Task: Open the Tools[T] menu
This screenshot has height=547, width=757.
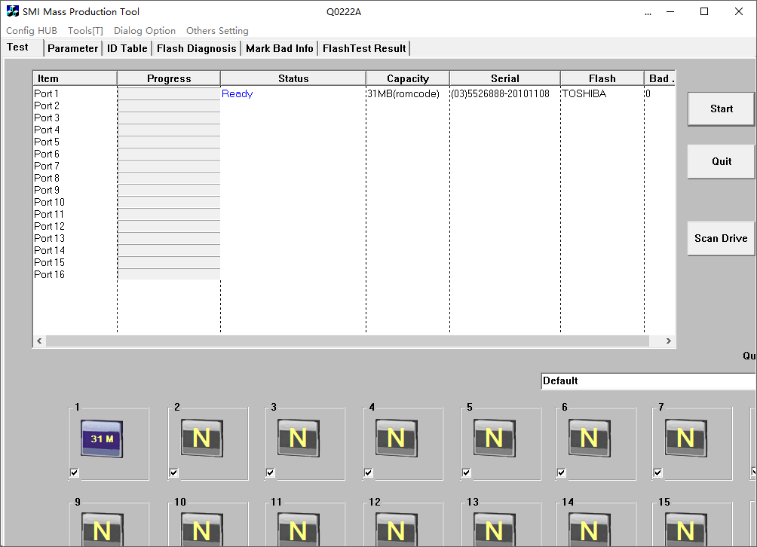Action: 85,31
